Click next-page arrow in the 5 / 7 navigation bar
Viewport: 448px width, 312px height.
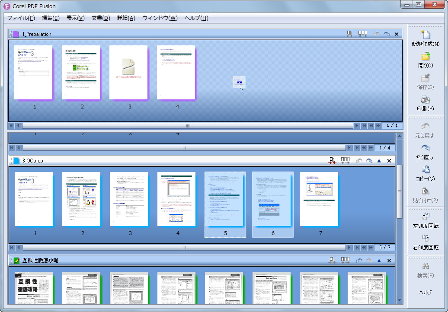(x=349, y=248)
